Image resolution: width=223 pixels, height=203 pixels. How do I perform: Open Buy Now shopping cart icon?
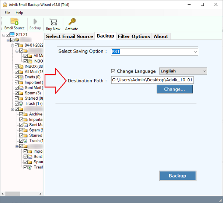53,22
